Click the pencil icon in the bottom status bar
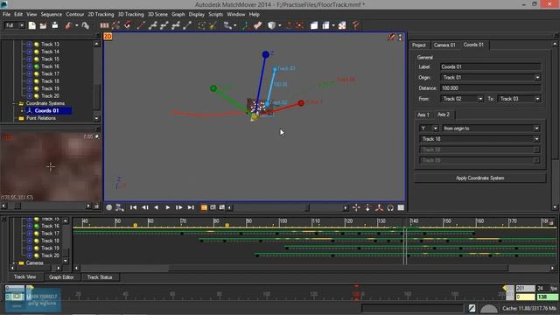Screen dimensions: 560x315 tap(472, 308)
